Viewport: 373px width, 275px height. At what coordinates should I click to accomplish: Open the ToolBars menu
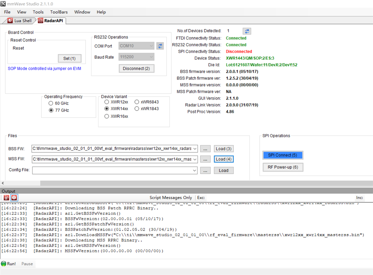[59, 12]
